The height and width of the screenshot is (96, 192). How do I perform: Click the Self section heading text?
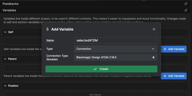11,32
